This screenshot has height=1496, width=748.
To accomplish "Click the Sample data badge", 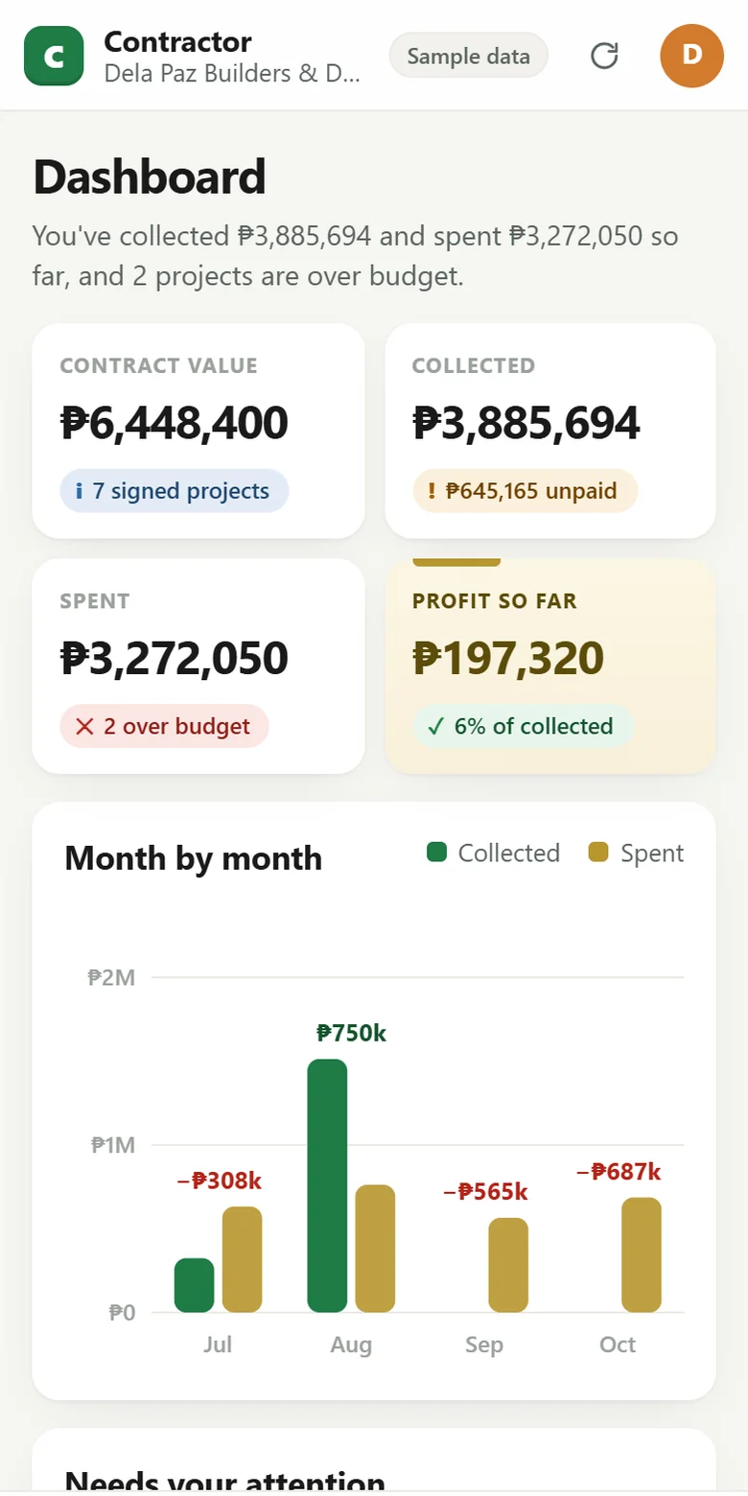I will point(468,56).
